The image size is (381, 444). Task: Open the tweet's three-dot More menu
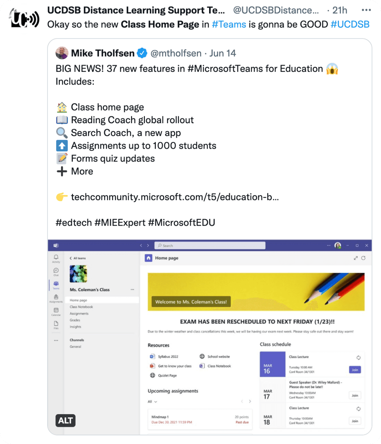365,11
